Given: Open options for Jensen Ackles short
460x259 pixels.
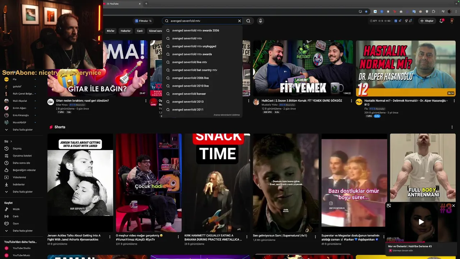Looking at the screenshot, I should point(110,237).
